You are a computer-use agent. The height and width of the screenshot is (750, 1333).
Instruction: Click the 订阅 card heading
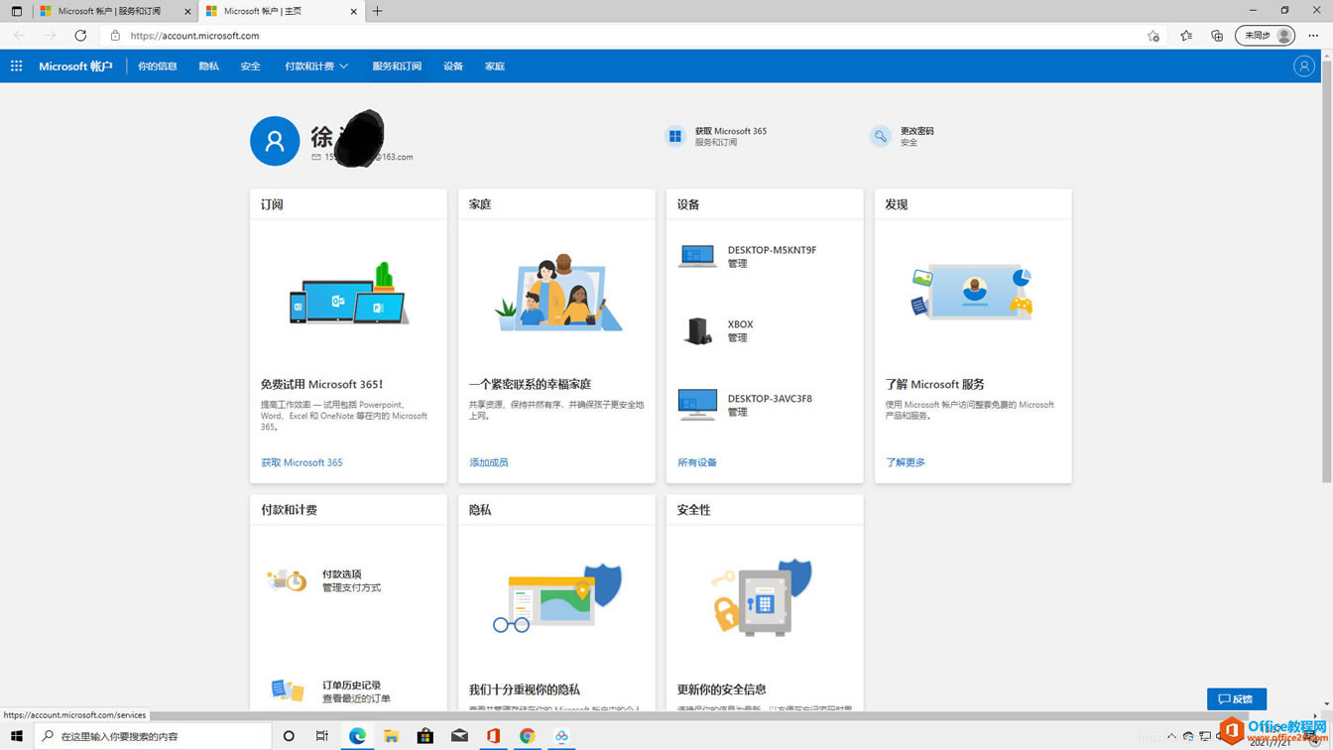(x=272, y=204)
